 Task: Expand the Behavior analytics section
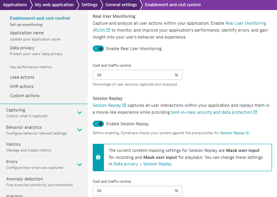coord(80,130)
